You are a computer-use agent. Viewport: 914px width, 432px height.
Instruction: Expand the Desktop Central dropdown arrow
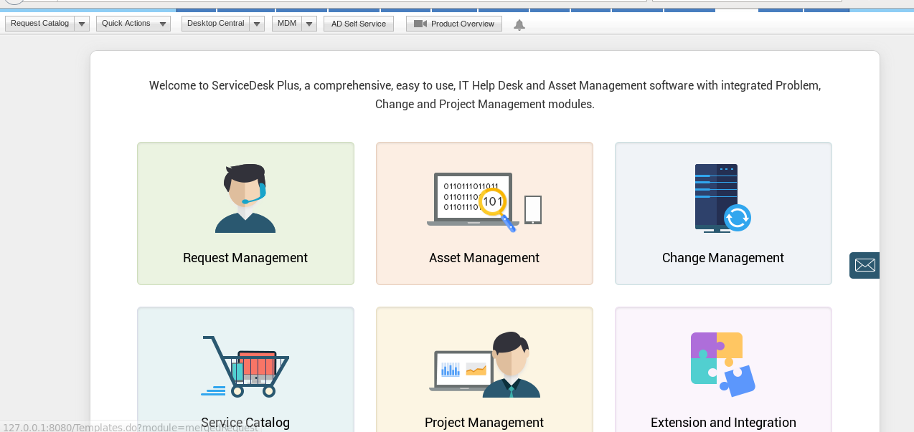pos(257,24)
